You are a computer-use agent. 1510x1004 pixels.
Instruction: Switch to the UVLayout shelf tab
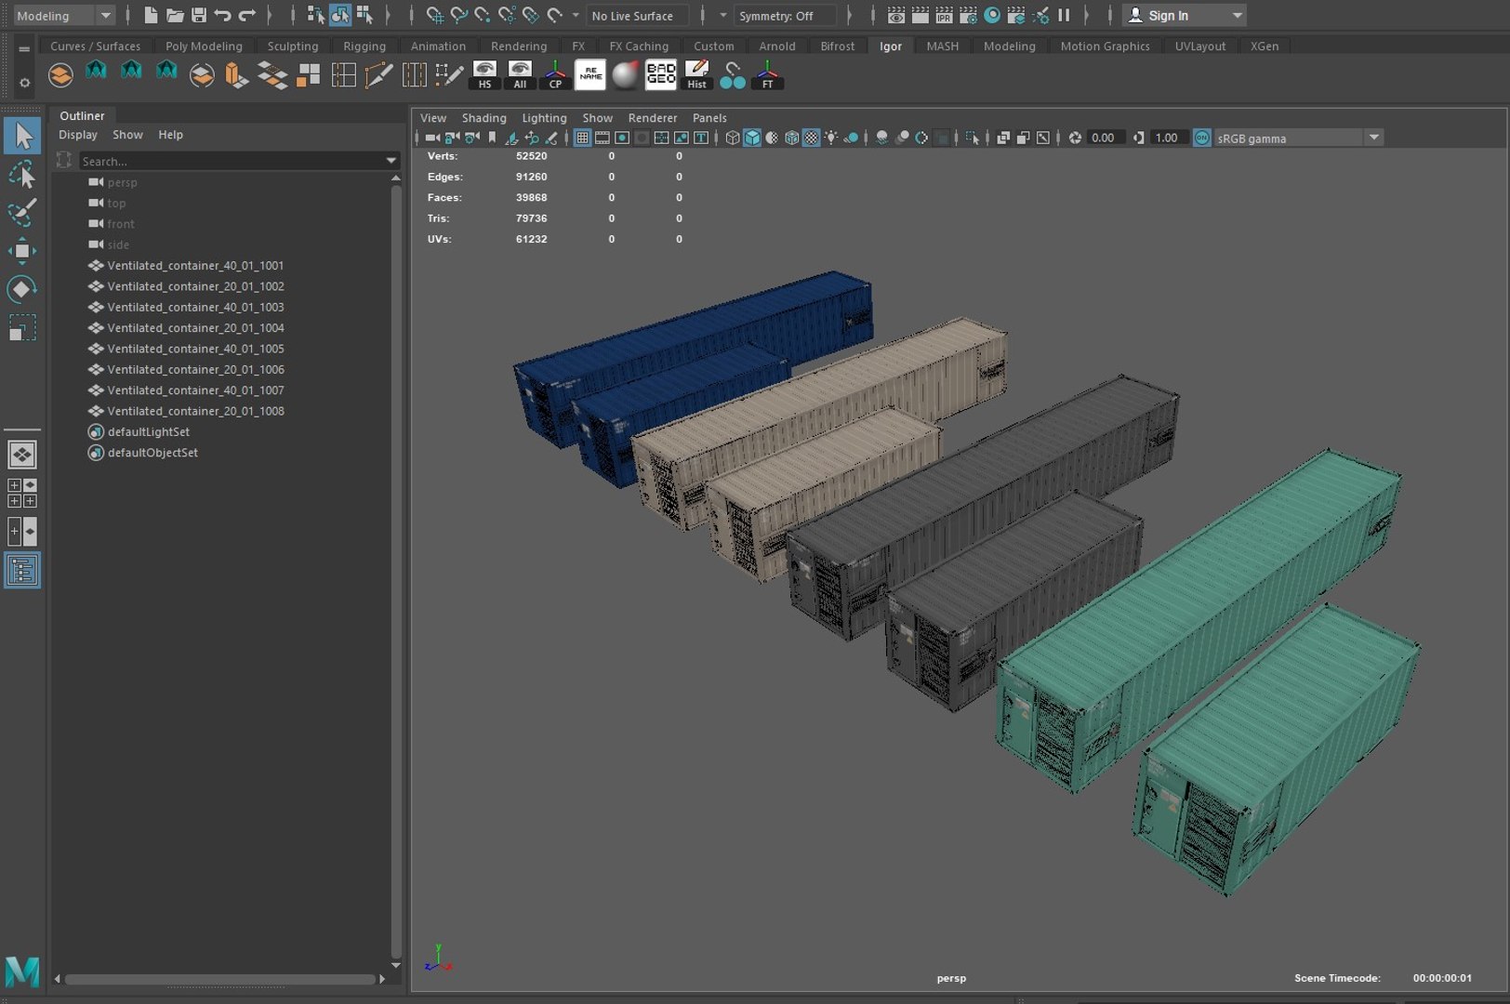tap(1199, 46)
